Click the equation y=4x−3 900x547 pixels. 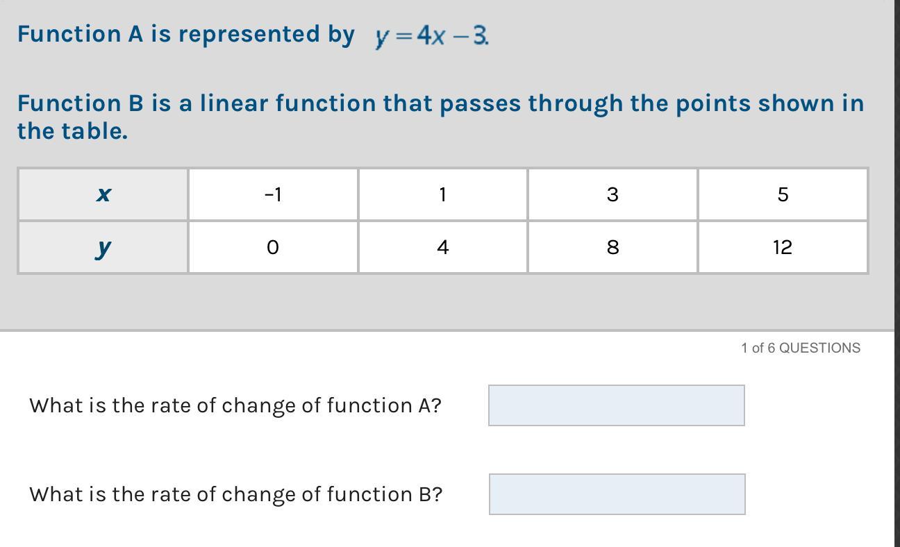point(431,36)
